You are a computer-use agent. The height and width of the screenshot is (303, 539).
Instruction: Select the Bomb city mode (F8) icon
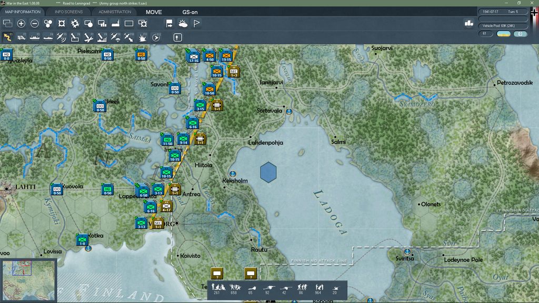click(102, 37)
